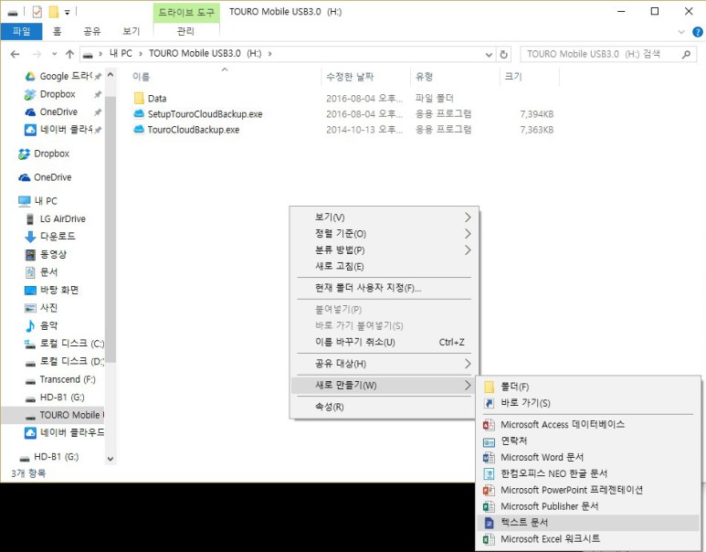The width and height of the screenshot is (706, 552).
Task: Expand the 공유 대상(H) submenu
Action: [468, 364]
